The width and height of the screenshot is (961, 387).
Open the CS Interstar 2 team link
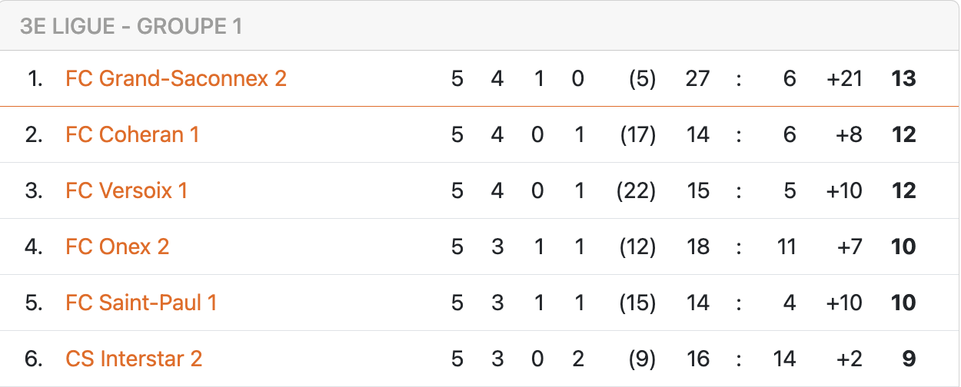[x=134, y=359]
